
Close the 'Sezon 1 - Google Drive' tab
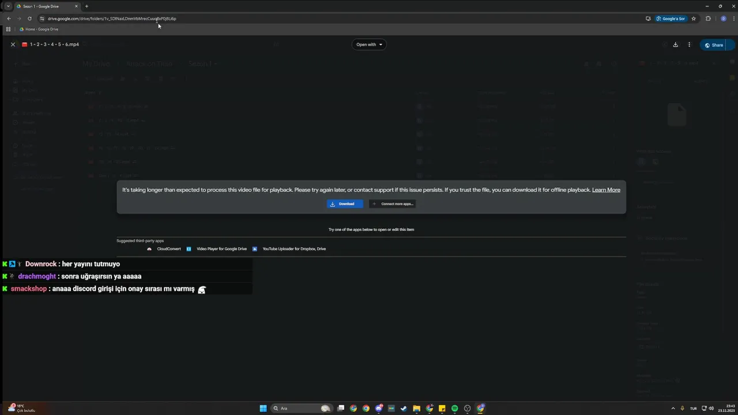[76, 6]
